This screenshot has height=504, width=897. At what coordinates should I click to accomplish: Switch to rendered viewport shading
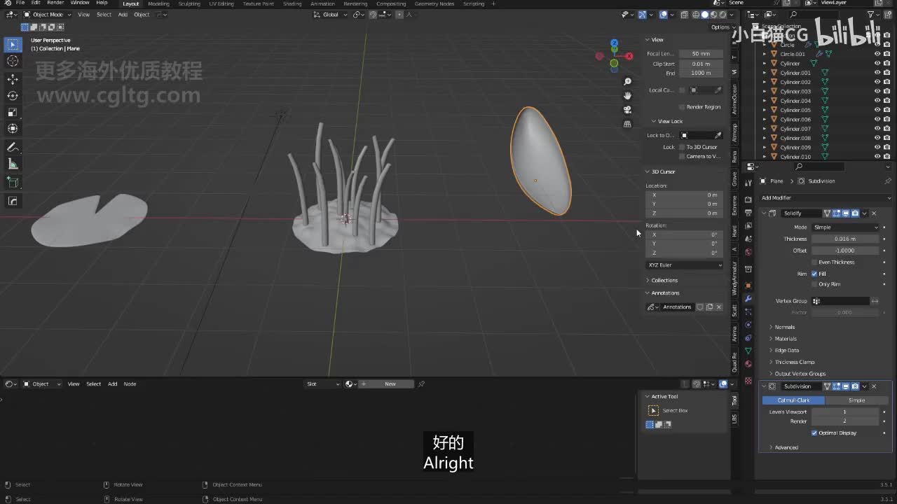coord(722,15)
